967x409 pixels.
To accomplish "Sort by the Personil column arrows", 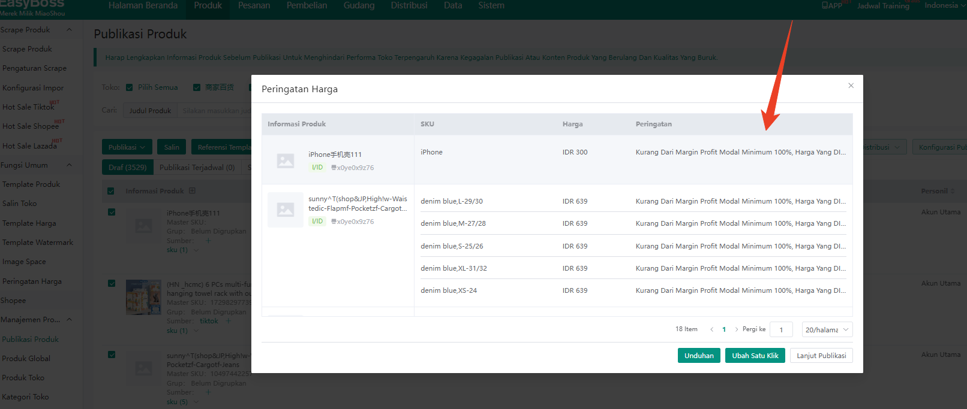I will (x=953, y=191).
